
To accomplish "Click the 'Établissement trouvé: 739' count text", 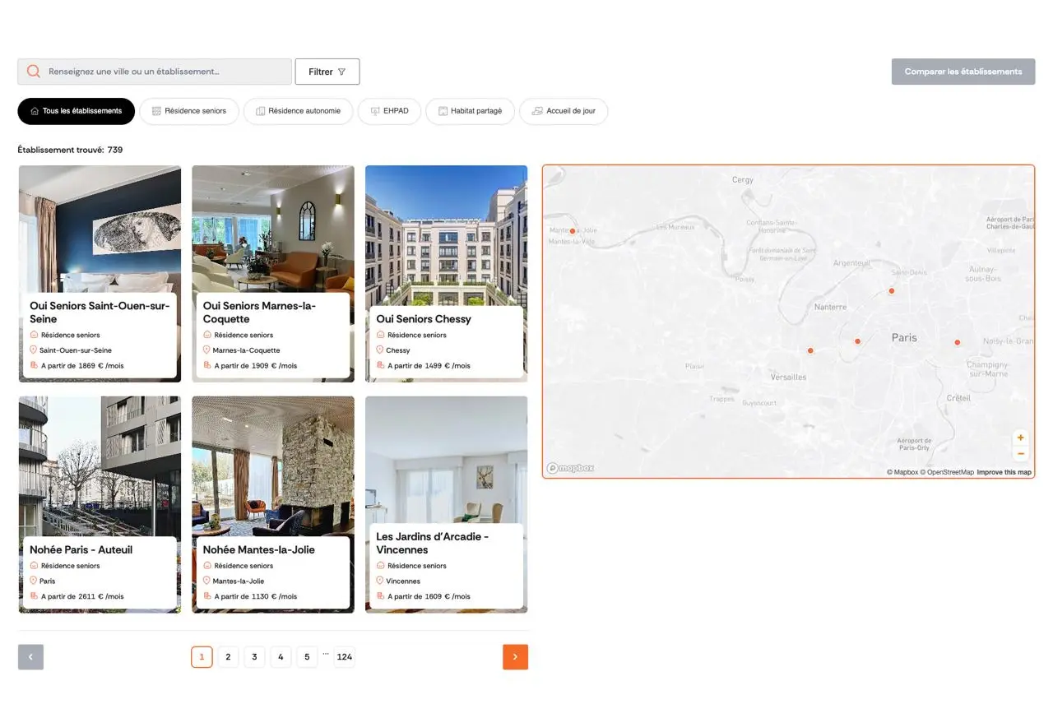I will [70, 150].
